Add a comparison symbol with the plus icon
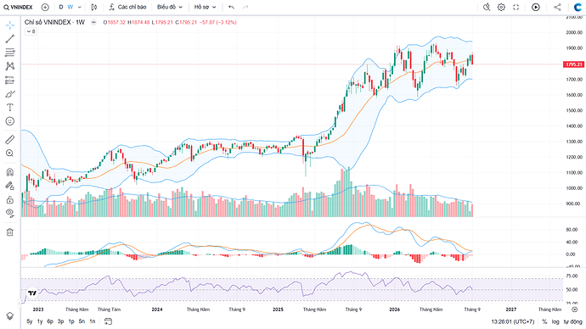 (x=45, y=7)
